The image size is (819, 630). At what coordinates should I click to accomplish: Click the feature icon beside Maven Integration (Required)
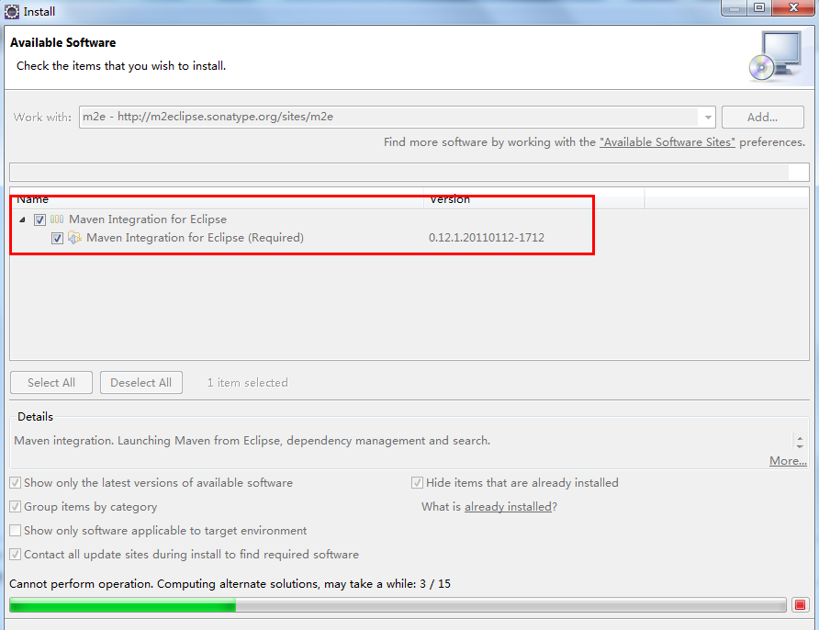74,238
